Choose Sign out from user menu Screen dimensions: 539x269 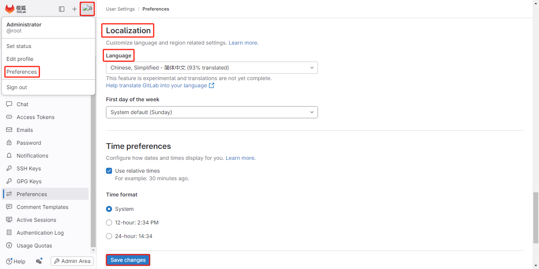(17, 87)
